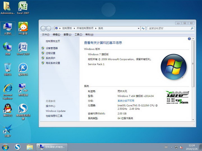
Task: Click the 64 位操作系统 value
Action: click(125, 118)
